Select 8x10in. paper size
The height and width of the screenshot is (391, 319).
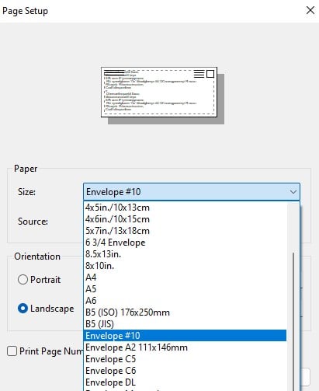tap(185, 266)
